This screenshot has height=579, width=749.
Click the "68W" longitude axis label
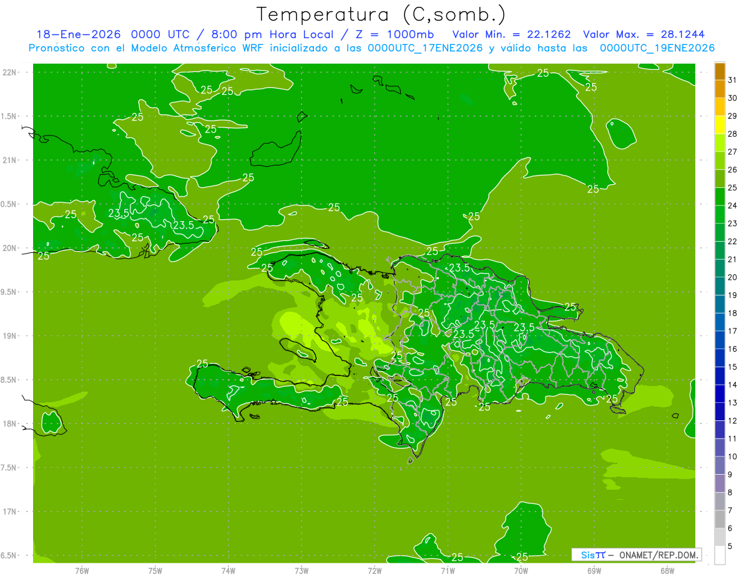[x=667, y=570]
